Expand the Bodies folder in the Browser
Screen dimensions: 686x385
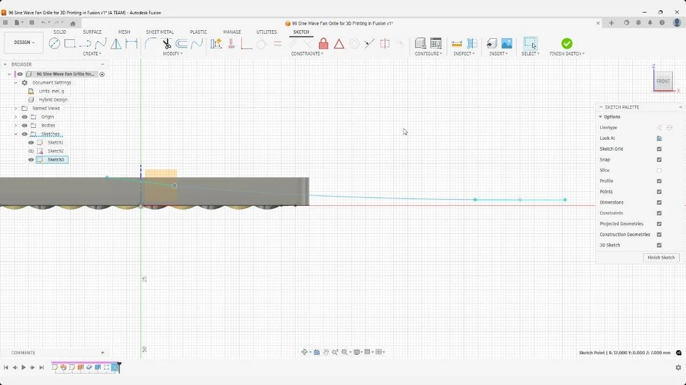click(x=15, y=125)
